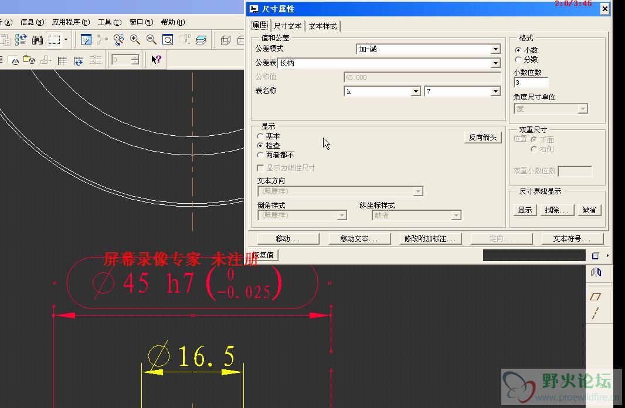Open the tolerance grade dropdown showing 7
The width and height of the screenshot is (625, 408).
(x=463, y=91)
